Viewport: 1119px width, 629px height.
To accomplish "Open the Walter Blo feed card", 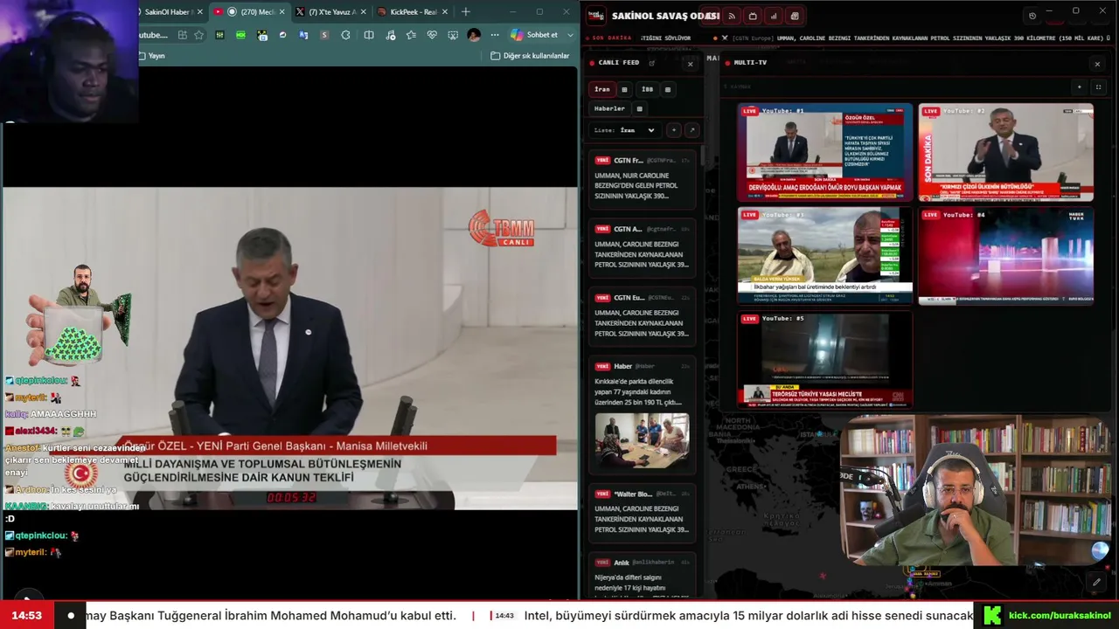I will click(643, 514).
